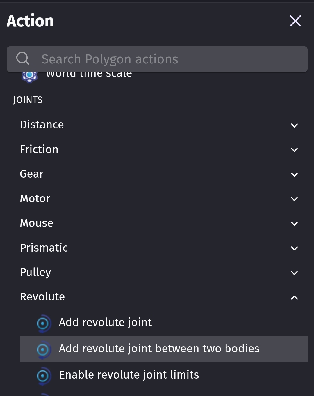The image size is (314, 396).
Task: Expand the Gear joint section
Action: 294,174
